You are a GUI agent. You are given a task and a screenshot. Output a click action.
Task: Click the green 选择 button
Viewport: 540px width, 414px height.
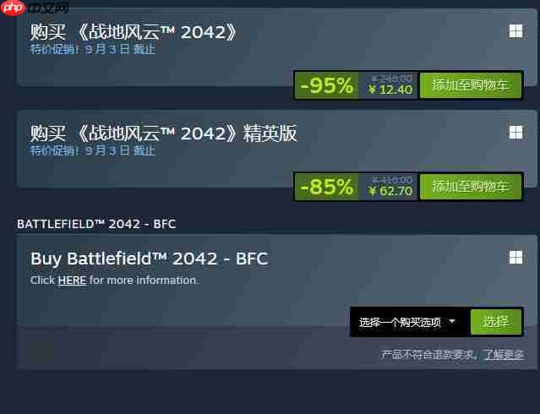(x=496, y=322)
